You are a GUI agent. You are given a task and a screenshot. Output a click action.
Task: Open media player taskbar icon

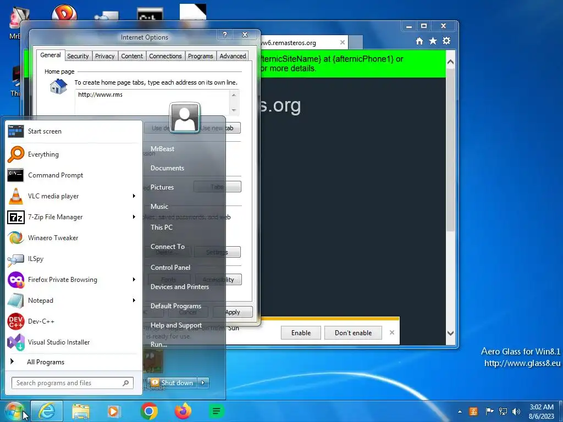coord(114,412)
